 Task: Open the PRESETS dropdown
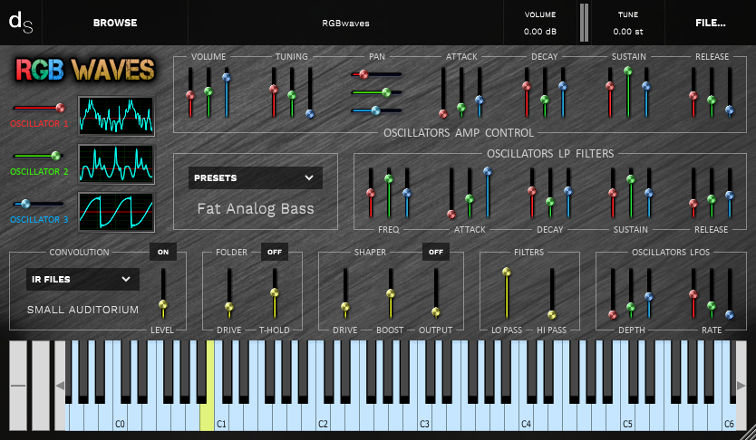(x=255, y=177)
